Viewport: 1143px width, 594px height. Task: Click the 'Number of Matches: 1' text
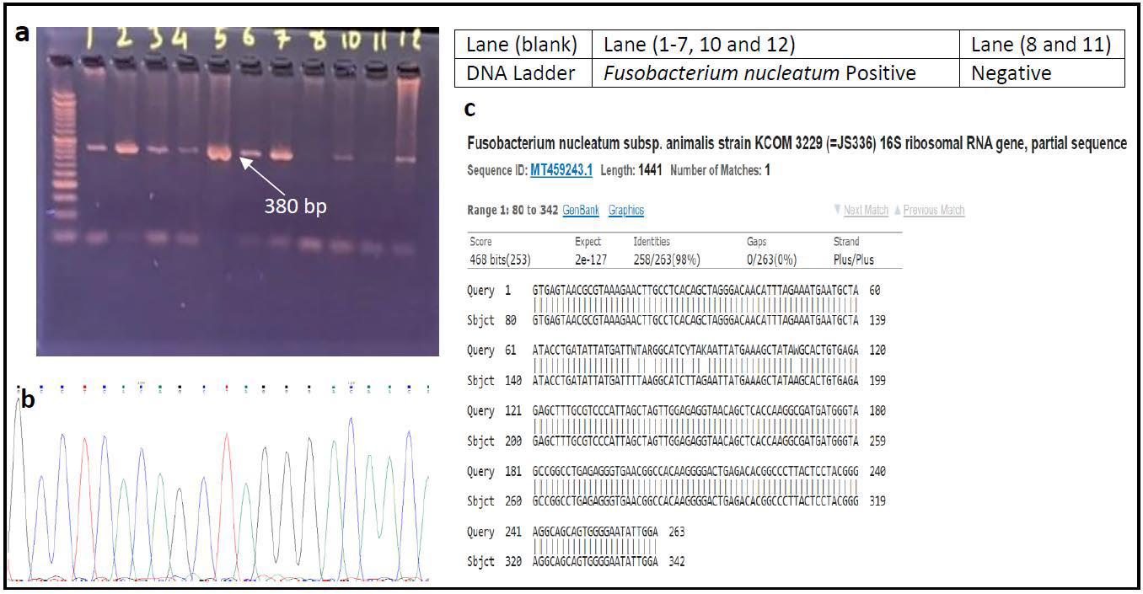coord(720,170)
